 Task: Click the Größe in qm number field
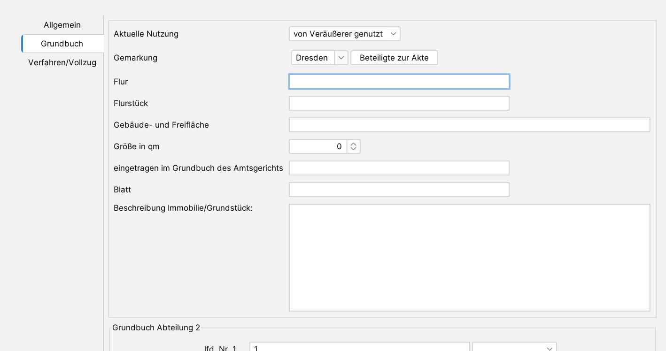pyautogui.click(x=318, y=146)
